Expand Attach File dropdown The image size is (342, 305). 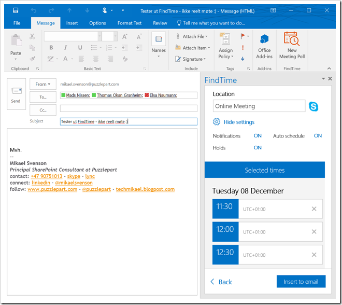click(x=206, y=36)
